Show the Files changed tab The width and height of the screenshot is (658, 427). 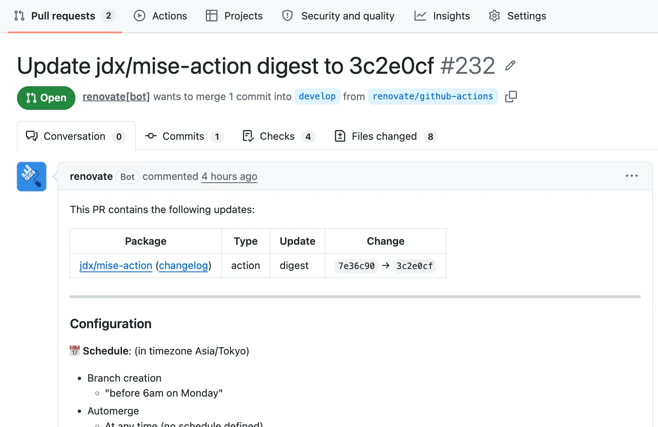386,136
